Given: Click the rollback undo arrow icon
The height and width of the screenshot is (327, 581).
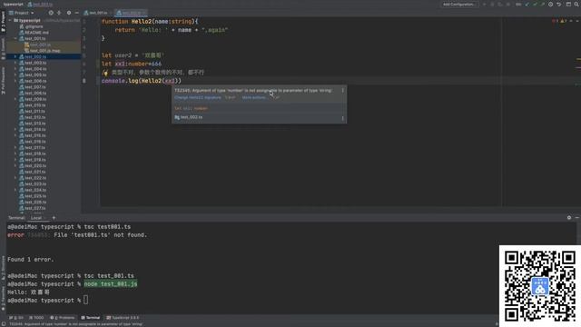Looking at the screenshot, I should (x=559, y=5).
